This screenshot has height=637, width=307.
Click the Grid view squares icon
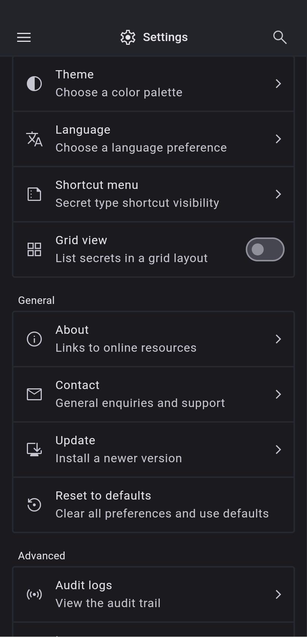pos(34,249)
